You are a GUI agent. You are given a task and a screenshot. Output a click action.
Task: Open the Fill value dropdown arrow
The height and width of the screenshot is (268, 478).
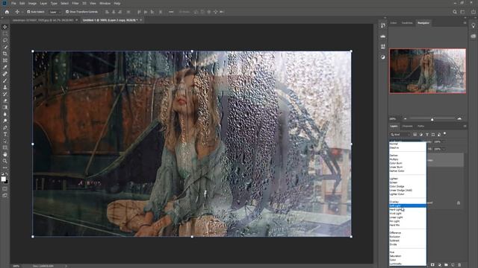(444, 149)
